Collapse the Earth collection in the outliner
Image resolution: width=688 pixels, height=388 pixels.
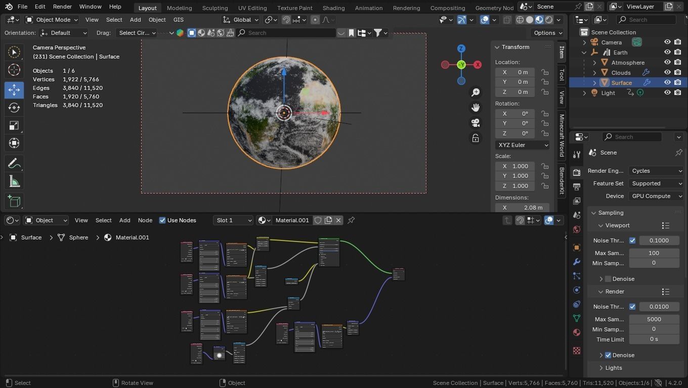click(584, 53)
